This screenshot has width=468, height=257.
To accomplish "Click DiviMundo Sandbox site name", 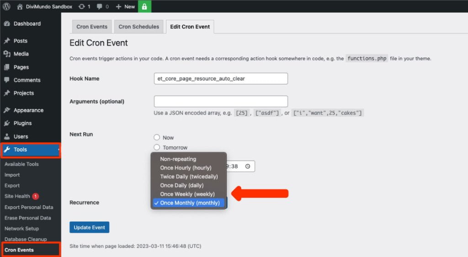I will click(49, 6).
